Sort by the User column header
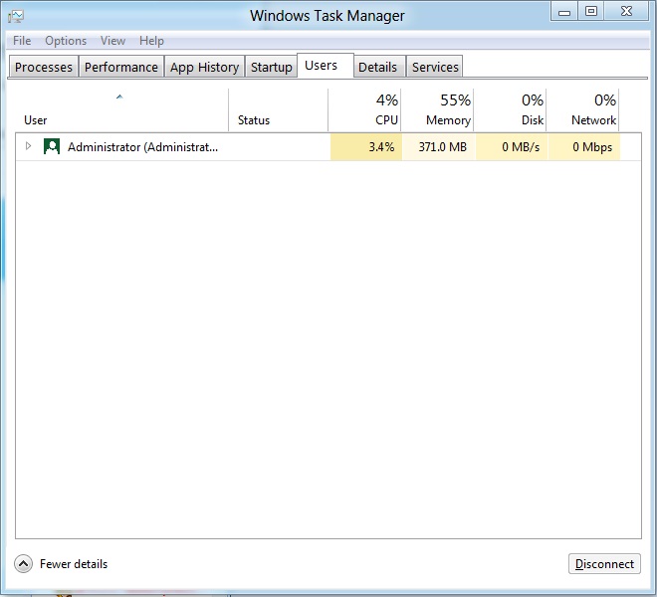This screenshot has height=597, width=657. (121, 109)
